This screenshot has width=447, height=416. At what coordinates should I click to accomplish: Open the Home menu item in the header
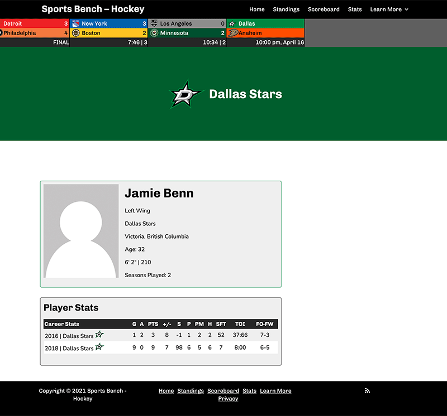pyautogui.click(x=257, y=9)
